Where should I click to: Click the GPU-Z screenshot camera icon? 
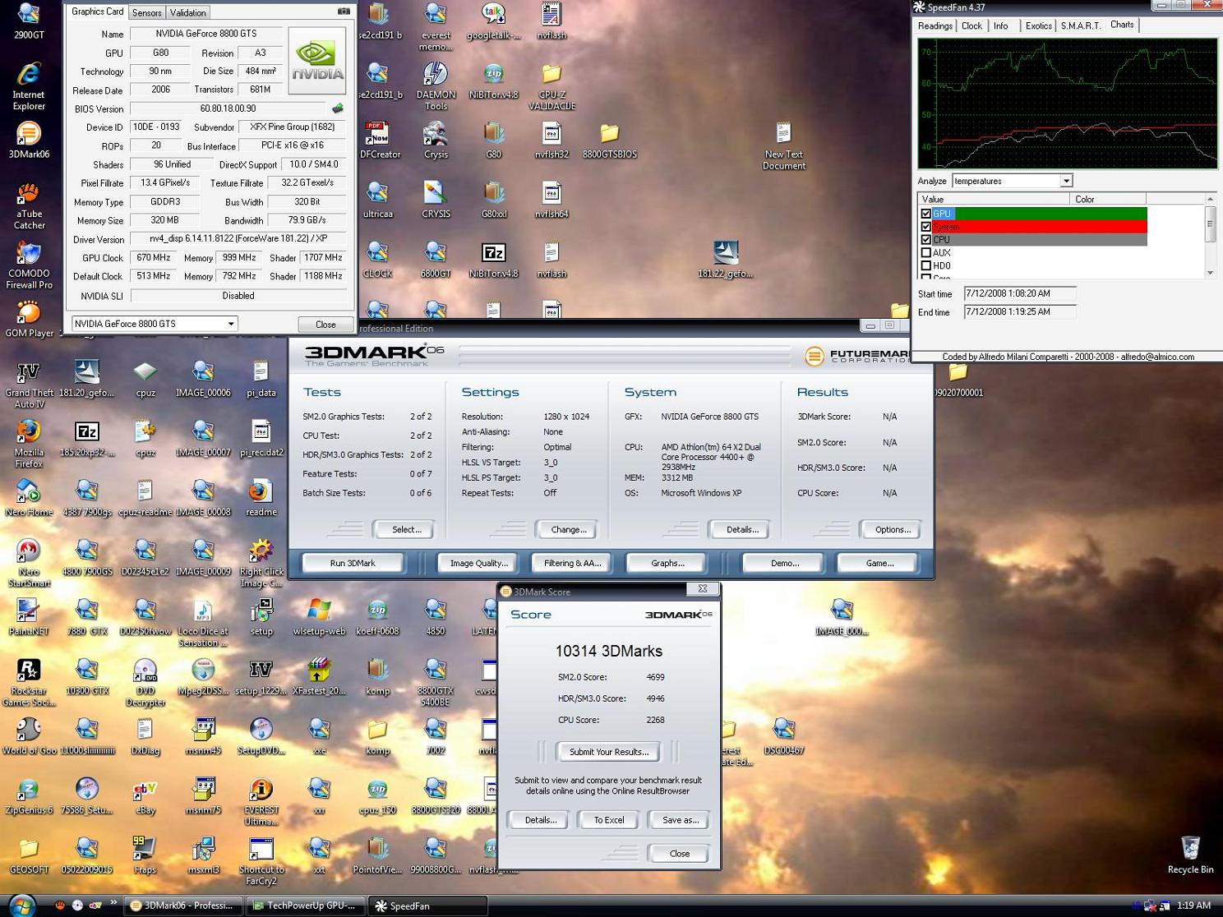[x=344, y=12]
